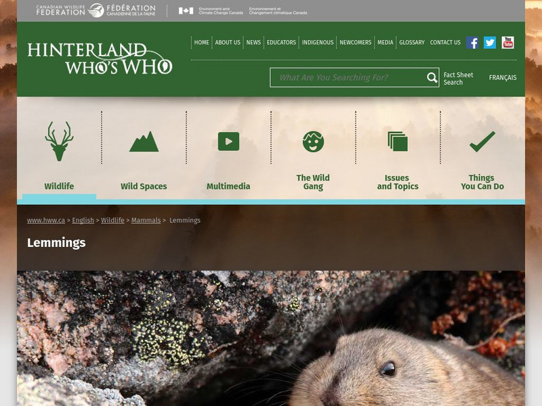
Task: Select The Wild Gang section label
Action: 313,182
